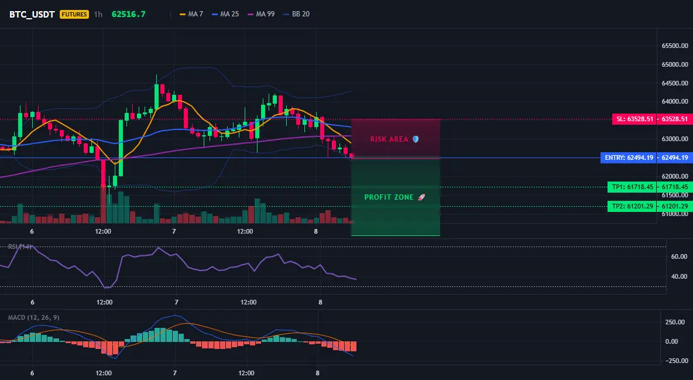Click the MACD (12, 26, 9) indicator title
693x380 pixels.
(33, 317)
